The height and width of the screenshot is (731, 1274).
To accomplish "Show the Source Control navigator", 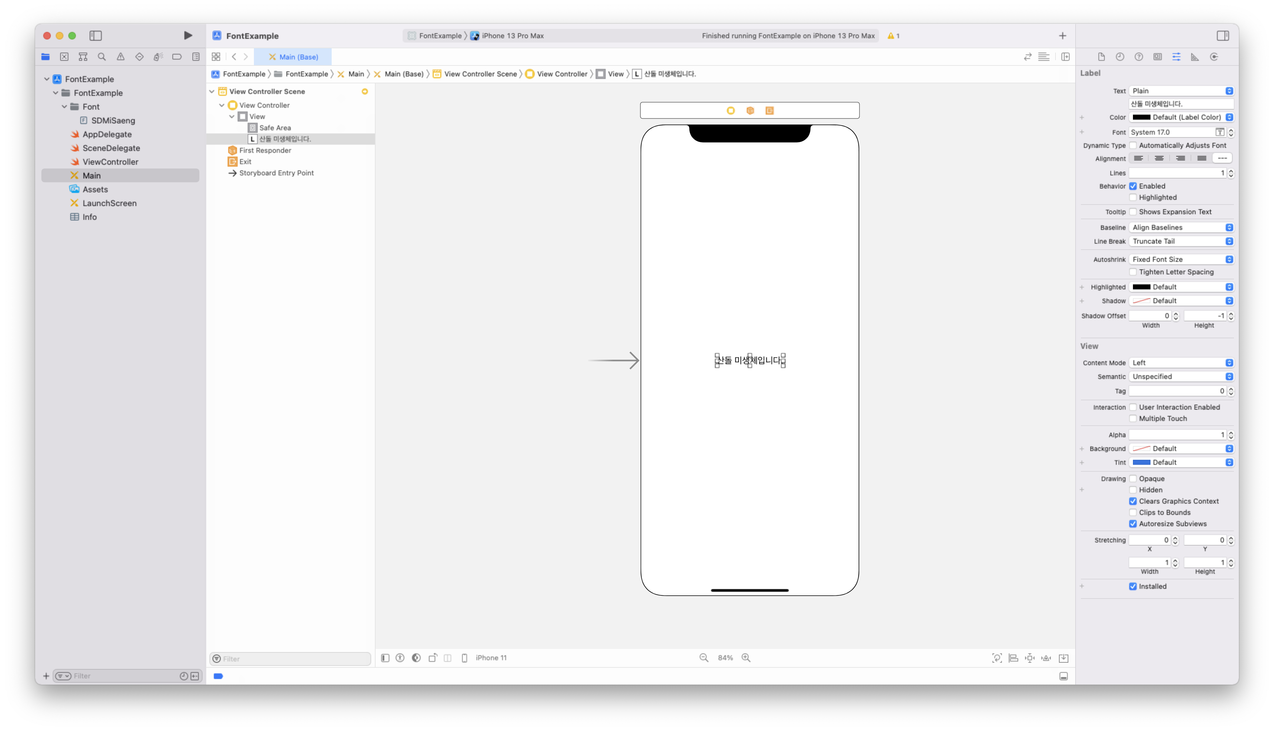I will (64, 57).
